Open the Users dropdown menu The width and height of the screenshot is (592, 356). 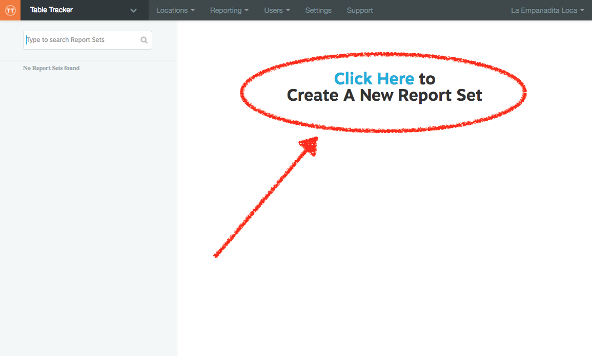(x=277, y=10)
